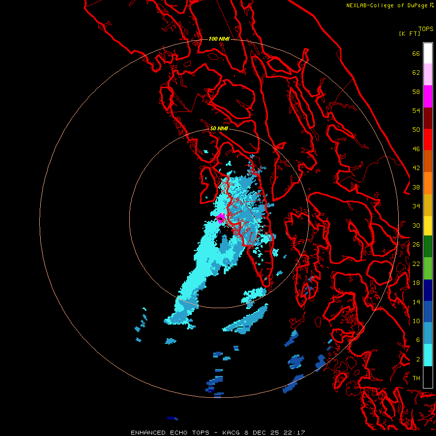
Task: Click the 38 legend value
Action: coord(416,187)
